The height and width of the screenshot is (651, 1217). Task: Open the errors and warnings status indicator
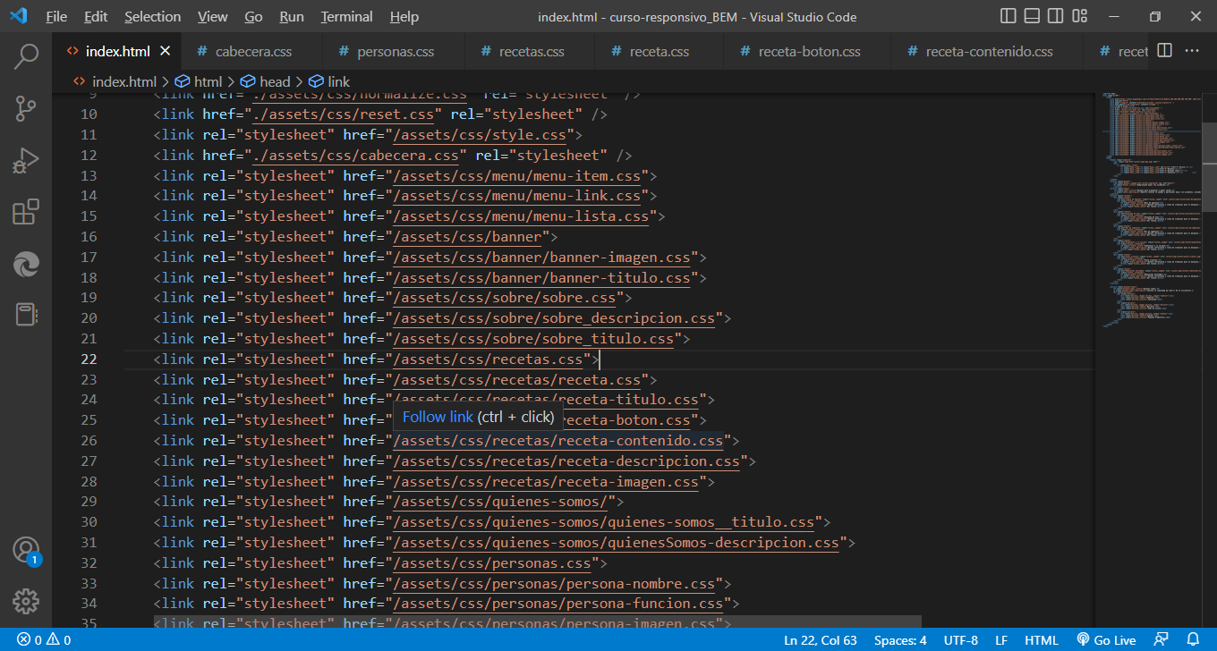tap(44, 640)
